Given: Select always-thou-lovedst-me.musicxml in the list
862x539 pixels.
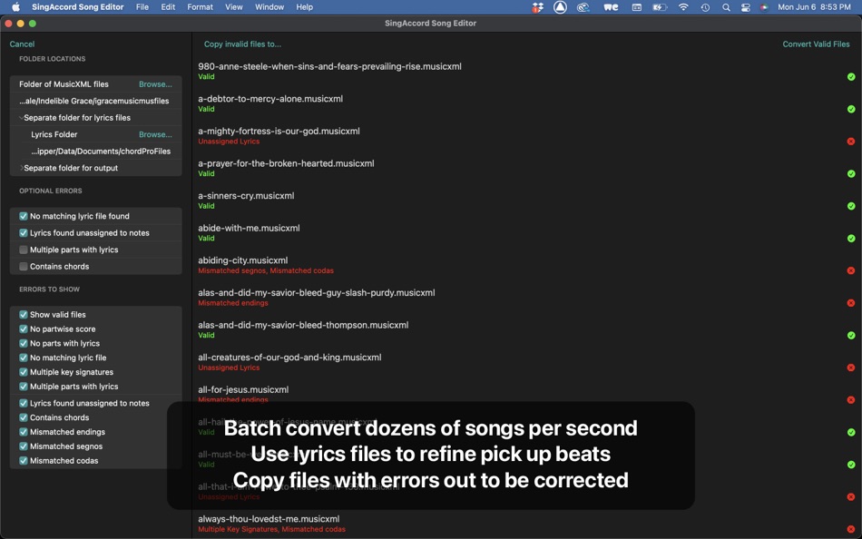Looking at the screenshot, I should [269, 519].
